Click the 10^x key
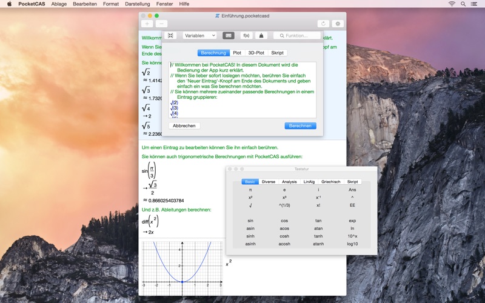Screen dimensions: 485x303 352,236
